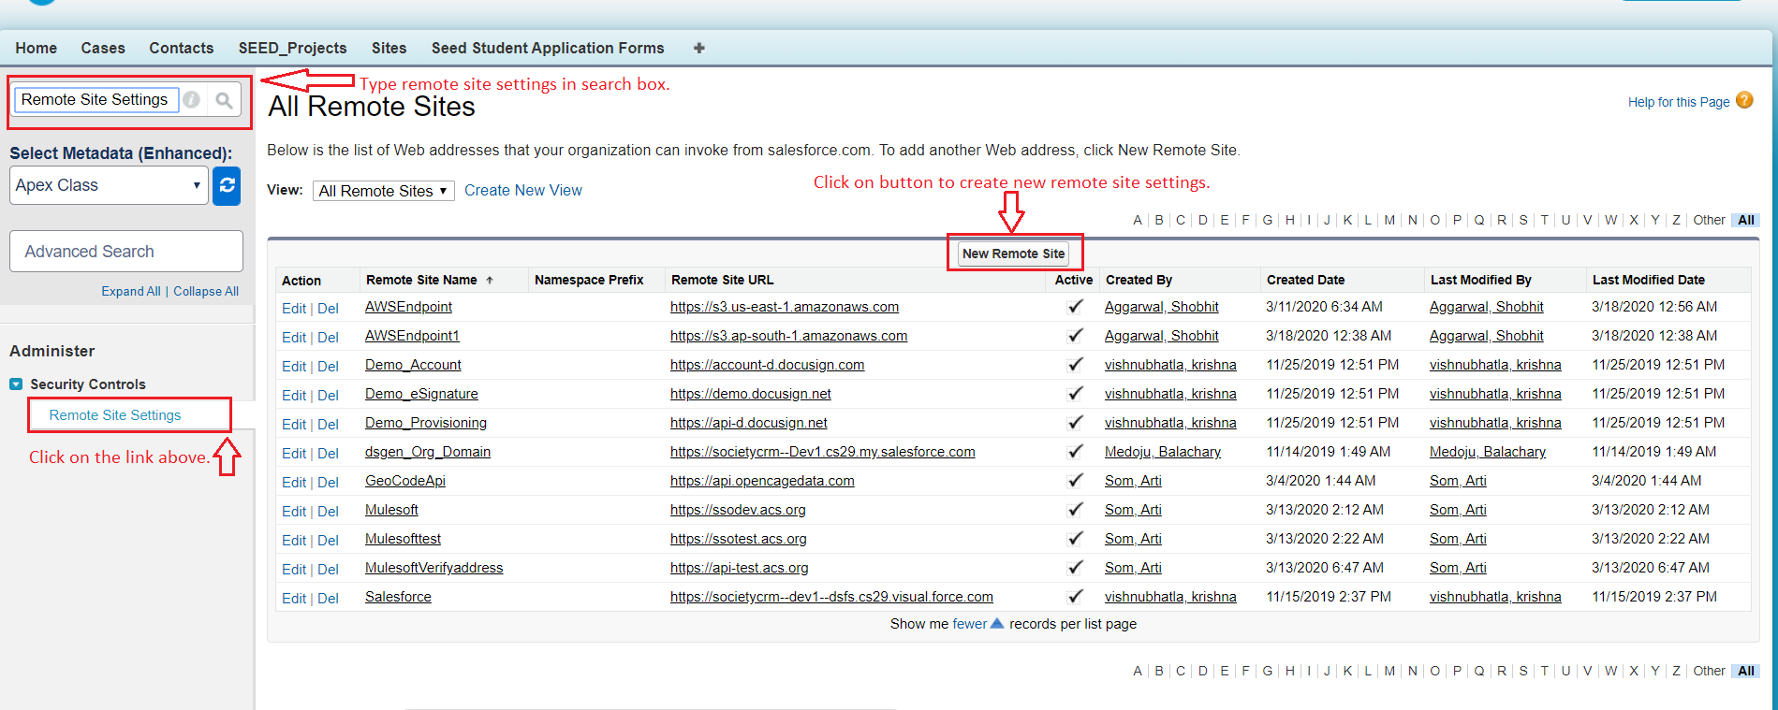Click Del for AWSEndpoint1 row
Image resolution: width=1778 pixels, height=710 pixels.
(328, 338)
